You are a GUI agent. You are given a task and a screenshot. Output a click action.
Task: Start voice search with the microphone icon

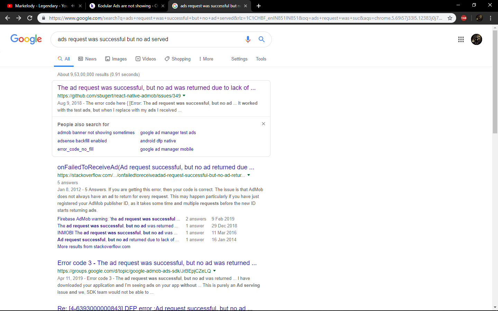pos(248,39)
